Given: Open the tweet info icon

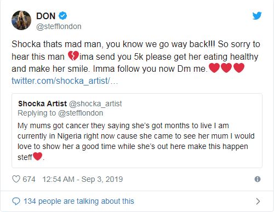Looking at the screenshot, I should point(258,179).
